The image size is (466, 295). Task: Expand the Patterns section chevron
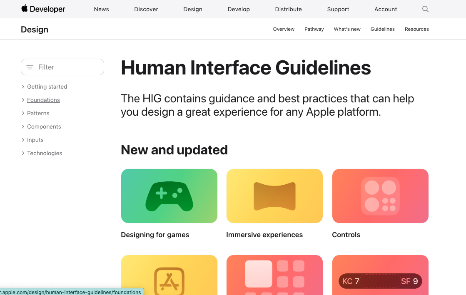pyautogui.click(x=23, y=113)
